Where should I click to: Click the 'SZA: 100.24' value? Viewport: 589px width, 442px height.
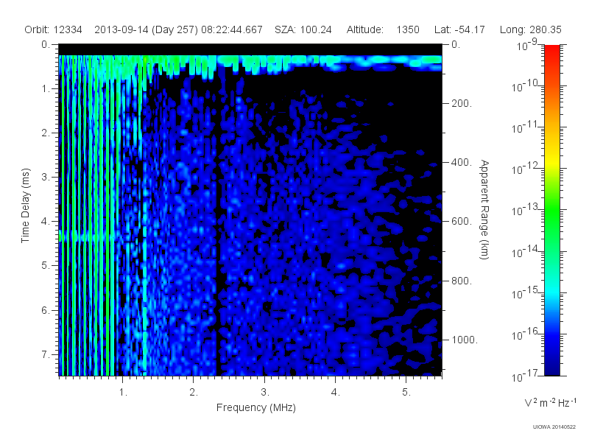tap(303, 29)
